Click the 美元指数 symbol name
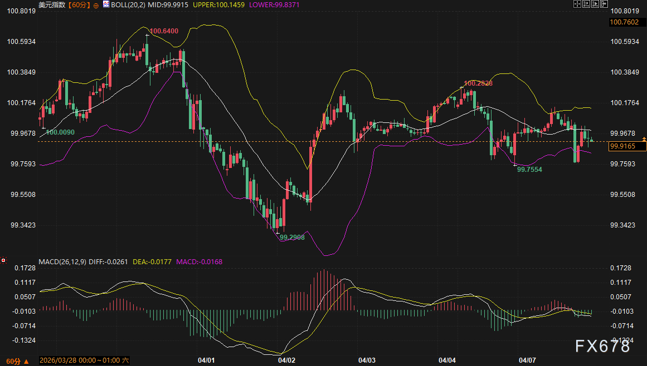 click(x=52, y=4)
